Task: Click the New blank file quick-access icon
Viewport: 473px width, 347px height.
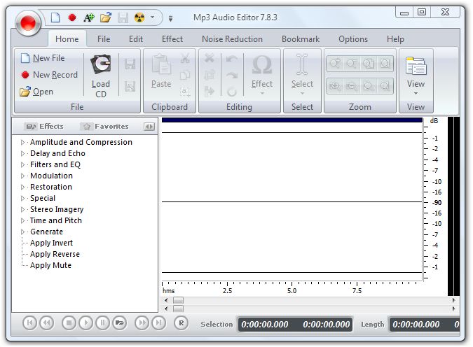Action: pyautogui.click(x=55, y=17)
